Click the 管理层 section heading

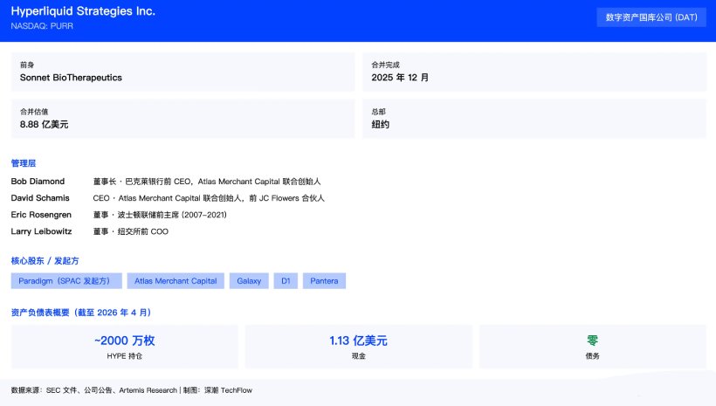[x=24, y=163]
